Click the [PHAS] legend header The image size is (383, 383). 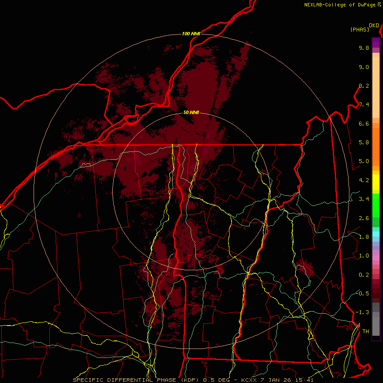[x=360, y=30]
